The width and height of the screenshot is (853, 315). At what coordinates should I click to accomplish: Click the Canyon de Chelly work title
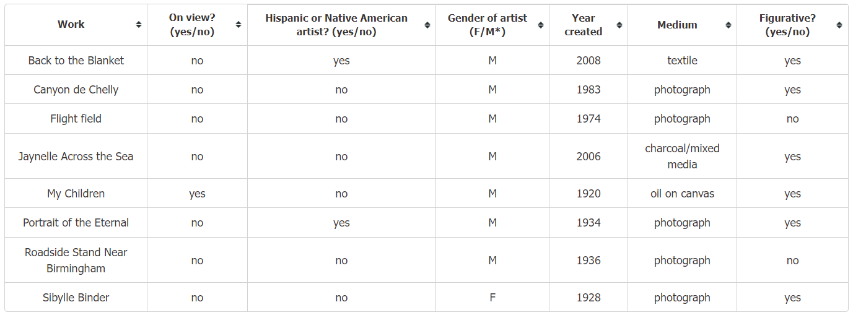tap(76, 90)
